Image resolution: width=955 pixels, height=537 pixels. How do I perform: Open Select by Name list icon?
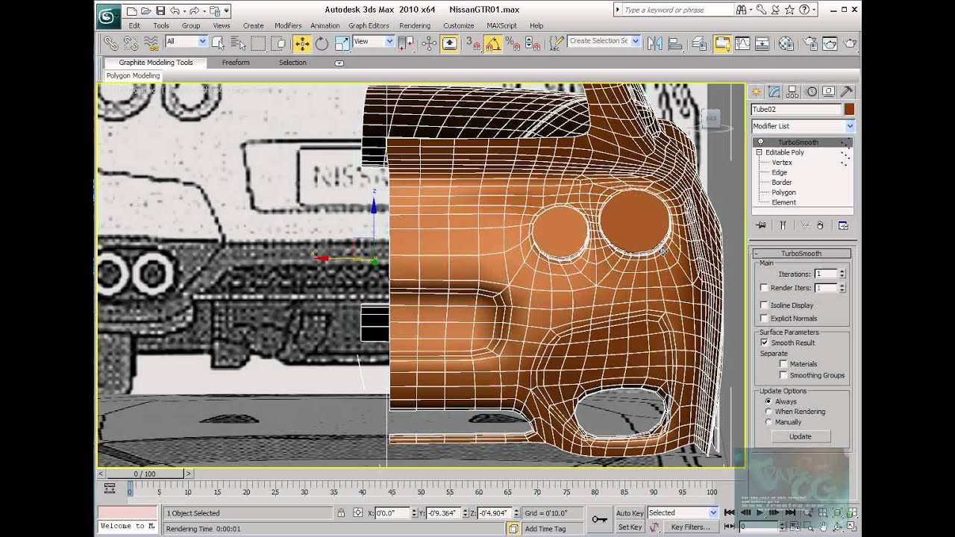click(x=238, y=43)
